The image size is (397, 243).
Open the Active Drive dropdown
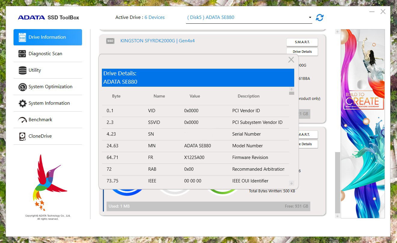pyautogui.click(x=249, y=17)
